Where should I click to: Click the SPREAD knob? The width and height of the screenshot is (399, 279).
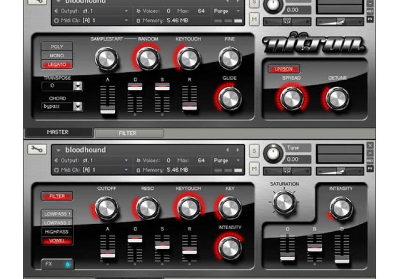pos(292,99)
